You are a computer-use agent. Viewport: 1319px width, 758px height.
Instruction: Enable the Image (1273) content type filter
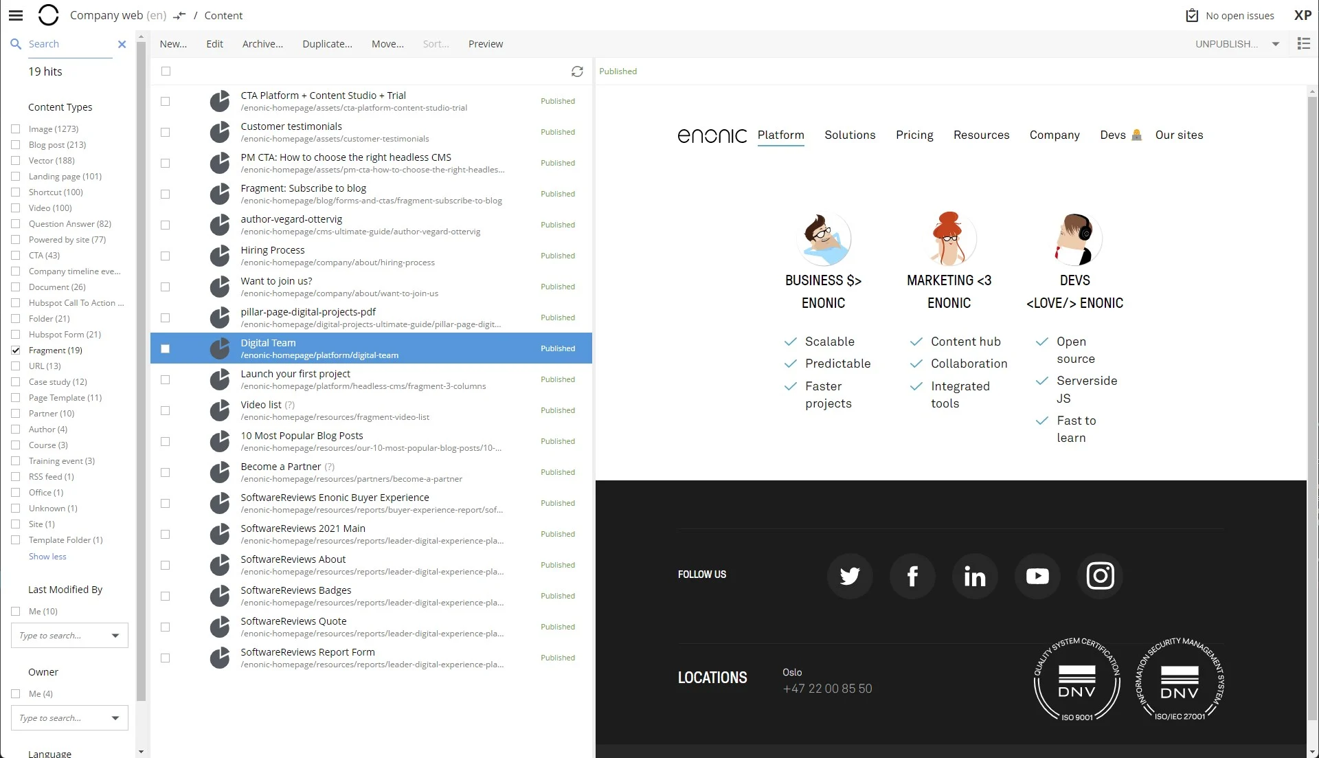pos(15,128)
